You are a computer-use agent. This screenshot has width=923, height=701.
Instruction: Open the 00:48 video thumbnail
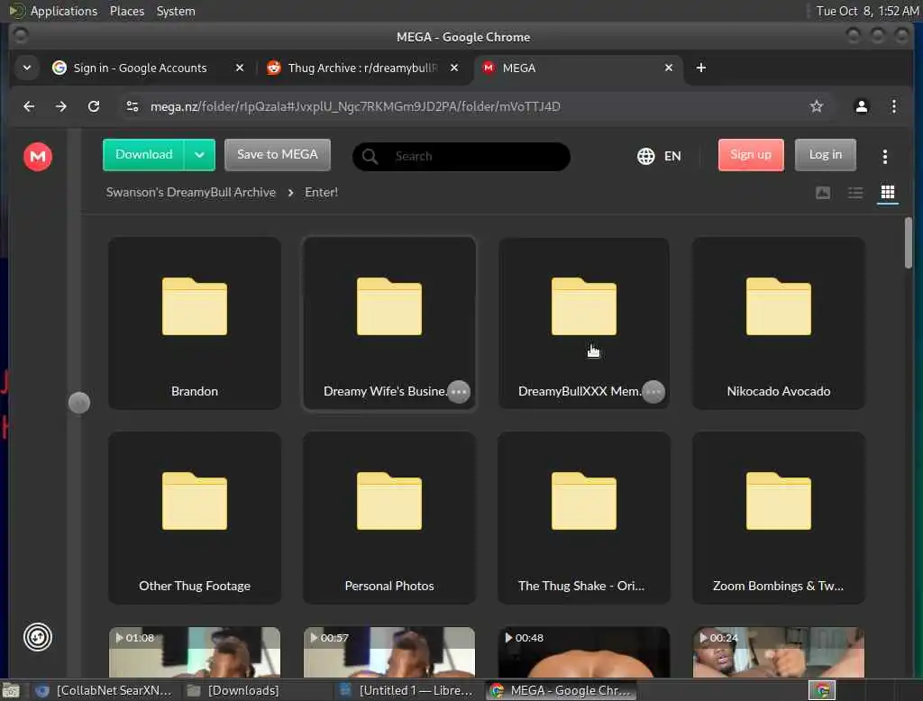pos(584,652)
